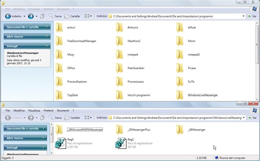Select the Reg1 registry file icon
The height and width of the screenshot is (161, 260).
121,143
